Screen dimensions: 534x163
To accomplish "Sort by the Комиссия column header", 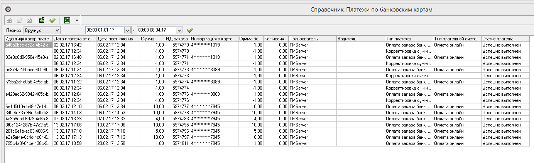I will (x=275, y=39).
